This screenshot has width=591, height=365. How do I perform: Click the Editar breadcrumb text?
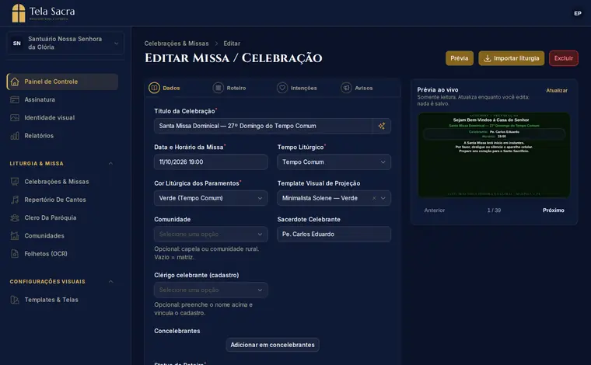232,43
